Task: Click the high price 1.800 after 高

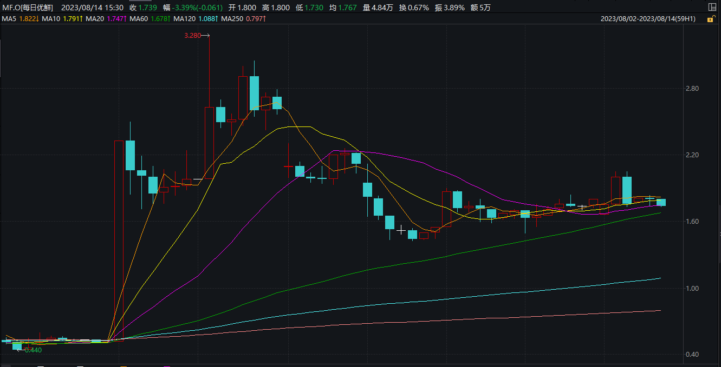Action: [281, 8]
